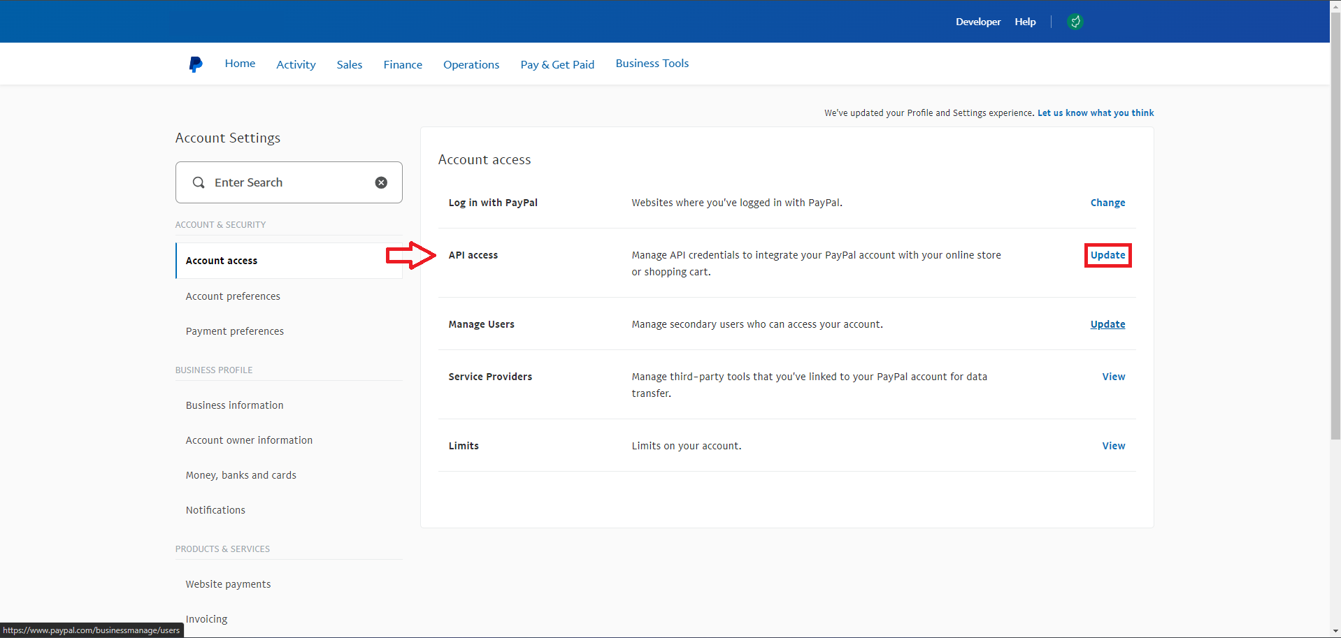Image resolution: width=1341 pixels, height=638 pixels.
Task: Click the PayPal logo icon
Action: 196,64
